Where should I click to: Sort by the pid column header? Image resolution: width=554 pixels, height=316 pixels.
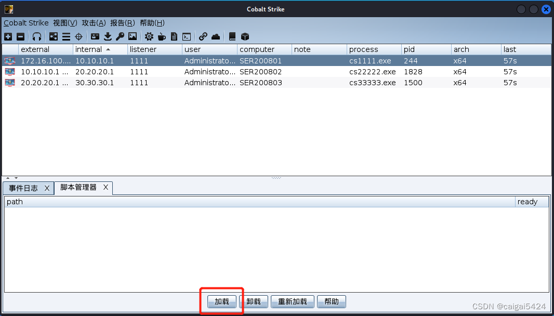pyautogui.click(x=426, y=49)
